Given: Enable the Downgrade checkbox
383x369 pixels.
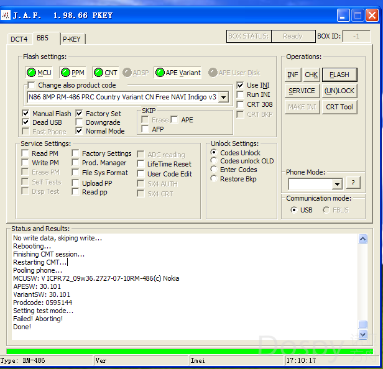Looking at the screenshot, I should point(79,122).
